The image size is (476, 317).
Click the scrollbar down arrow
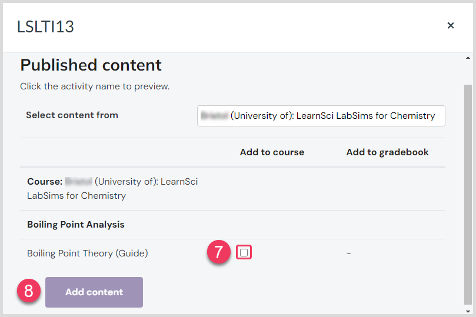[x=468, y=311]
